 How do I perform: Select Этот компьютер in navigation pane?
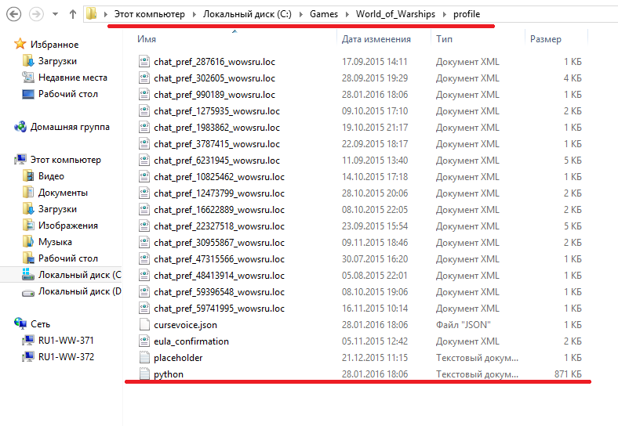coord(65,160)
